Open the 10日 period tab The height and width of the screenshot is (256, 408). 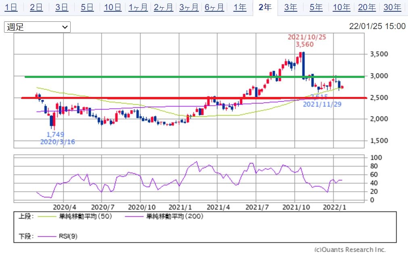pos(113,7)
